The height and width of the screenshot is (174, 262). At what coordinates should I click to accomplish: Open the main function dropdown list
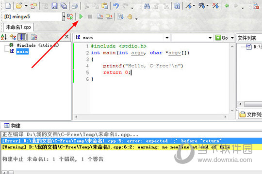coord(167,38)
